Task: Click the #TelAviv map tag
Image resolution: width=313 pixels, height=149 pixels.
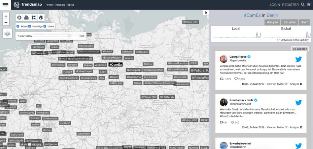Action: pos(148,64)
